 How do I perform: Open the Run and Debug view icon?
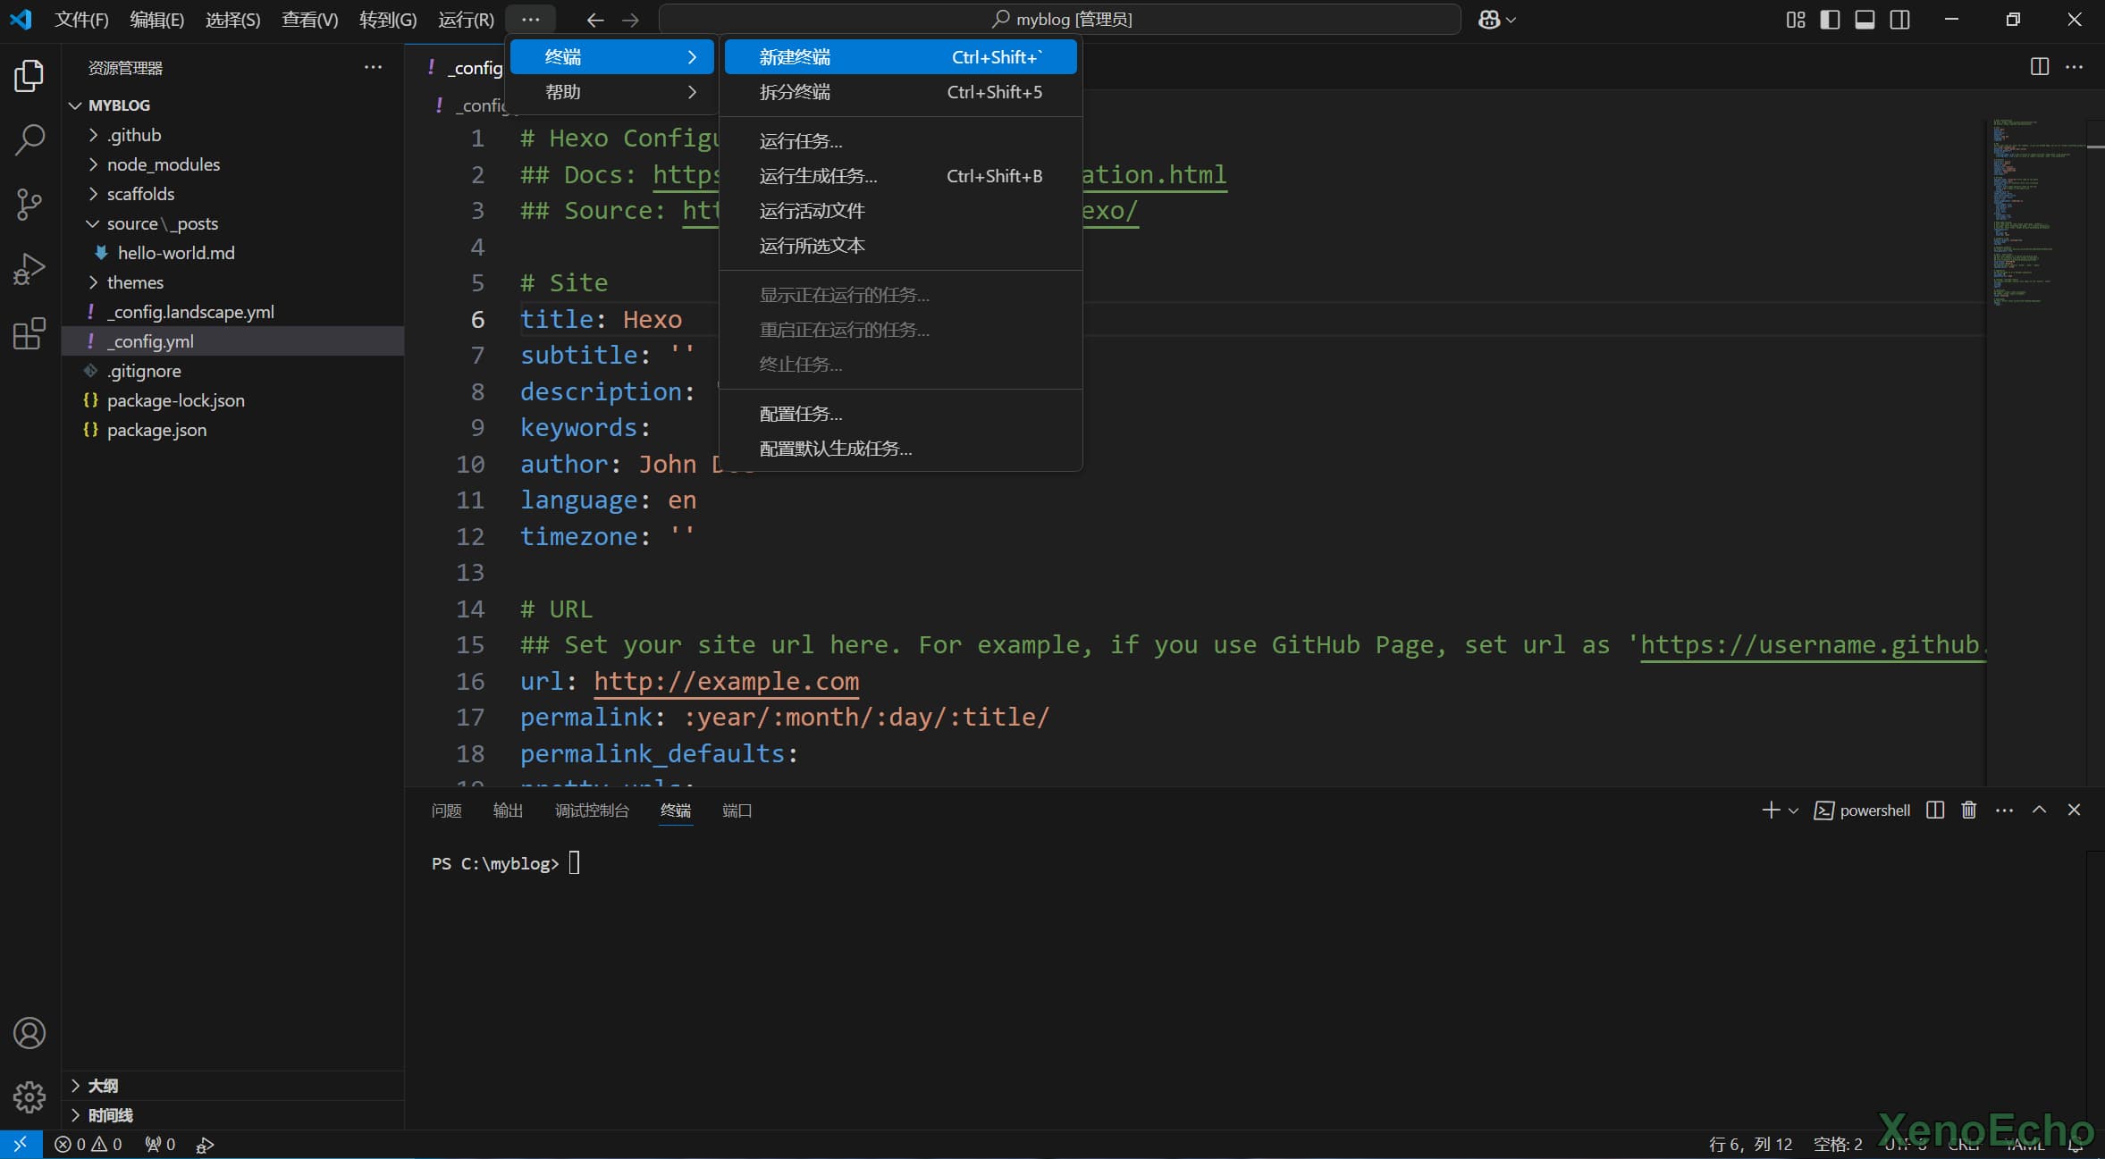click(x=29, y=269)
